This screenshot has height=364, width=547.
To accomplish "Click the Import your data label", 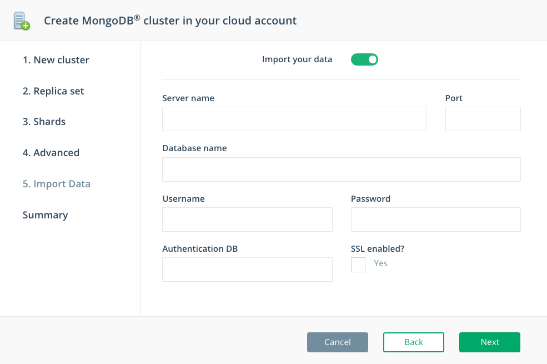I will [x=297, y=59].
